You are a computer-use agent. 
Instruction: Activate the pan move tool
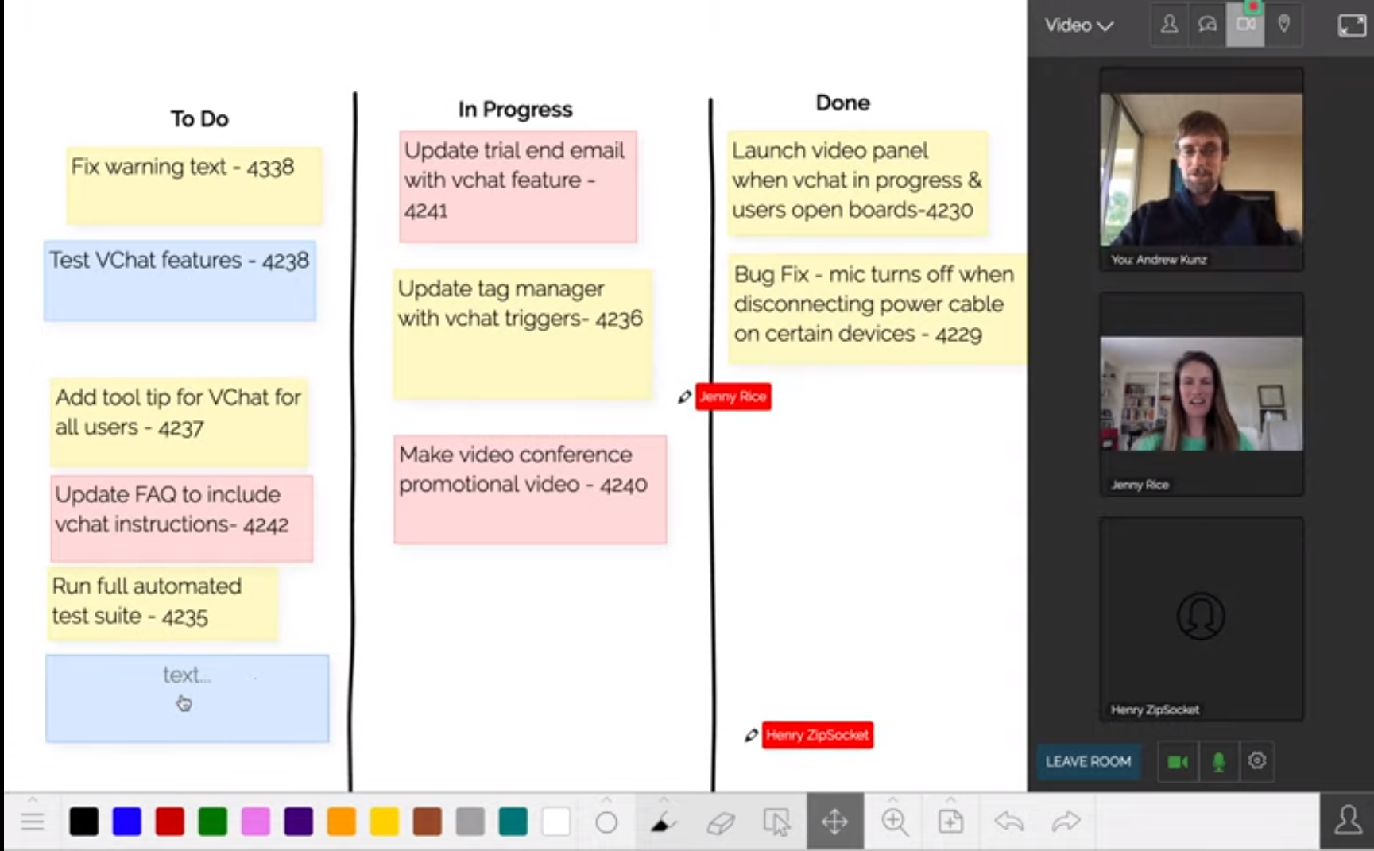(835, 821)
